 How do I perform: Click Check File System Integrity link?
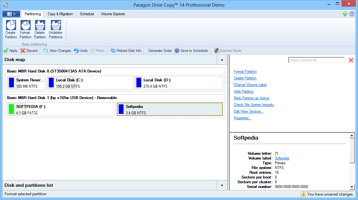pos(254,105)
